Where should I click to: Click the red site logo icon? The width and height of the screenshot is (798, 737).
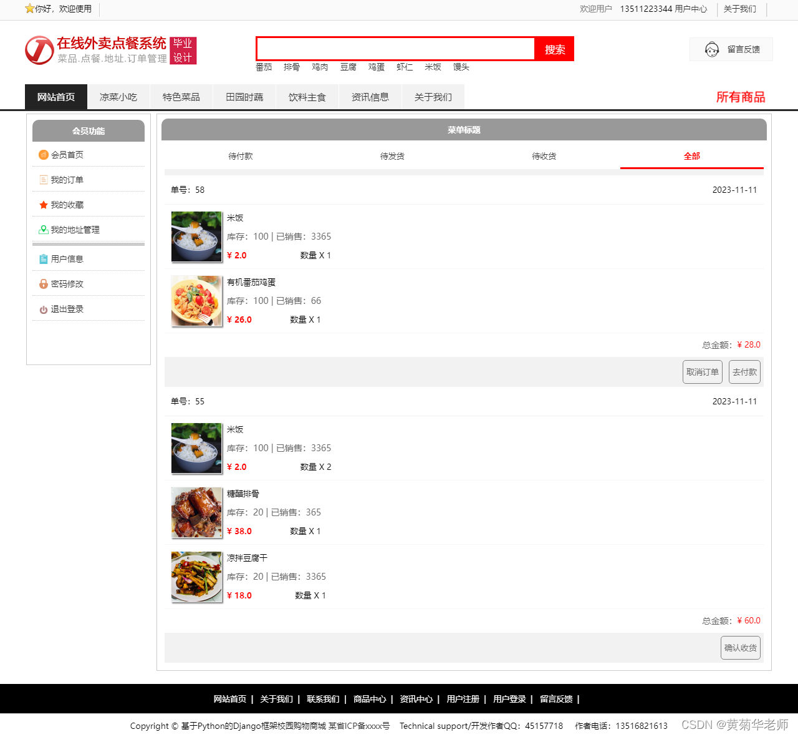pos(39,50)
